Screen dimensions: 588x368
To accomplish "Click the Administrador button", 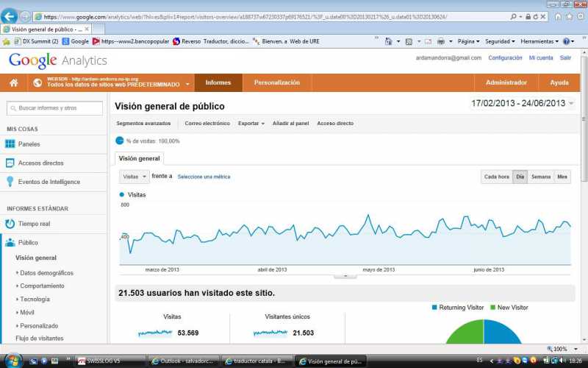I will [506, 83].
